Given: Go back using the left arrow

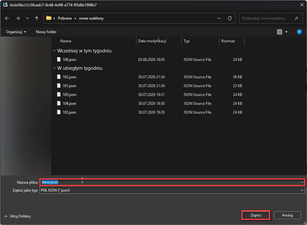Looking at the screenshot, I should [7, 18].
